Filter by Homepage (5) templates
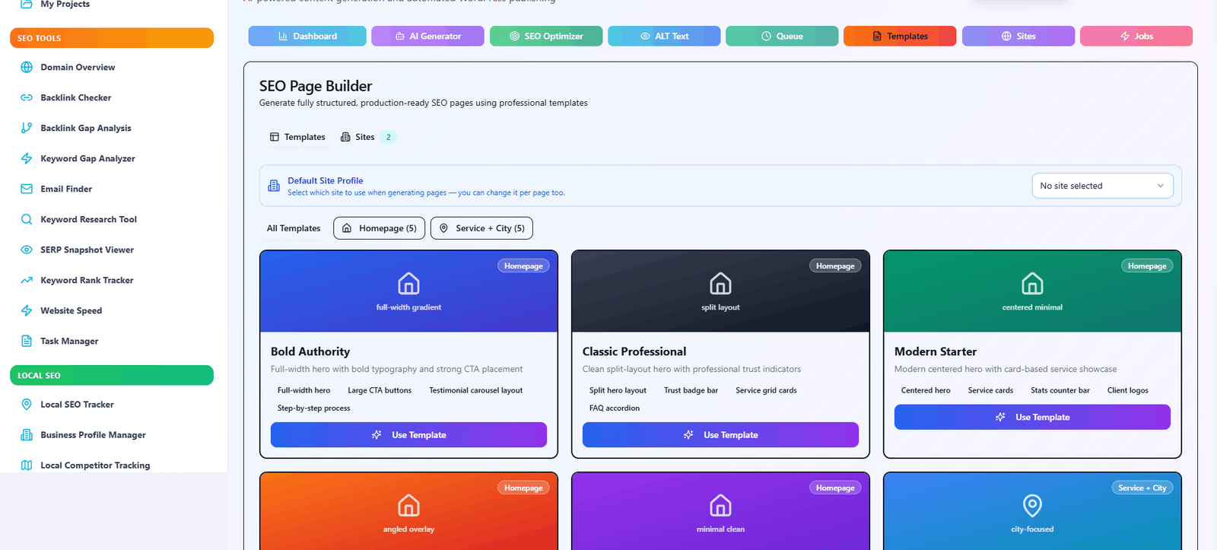The height and width of the screenshot is (550, 1217). (379, 228)
